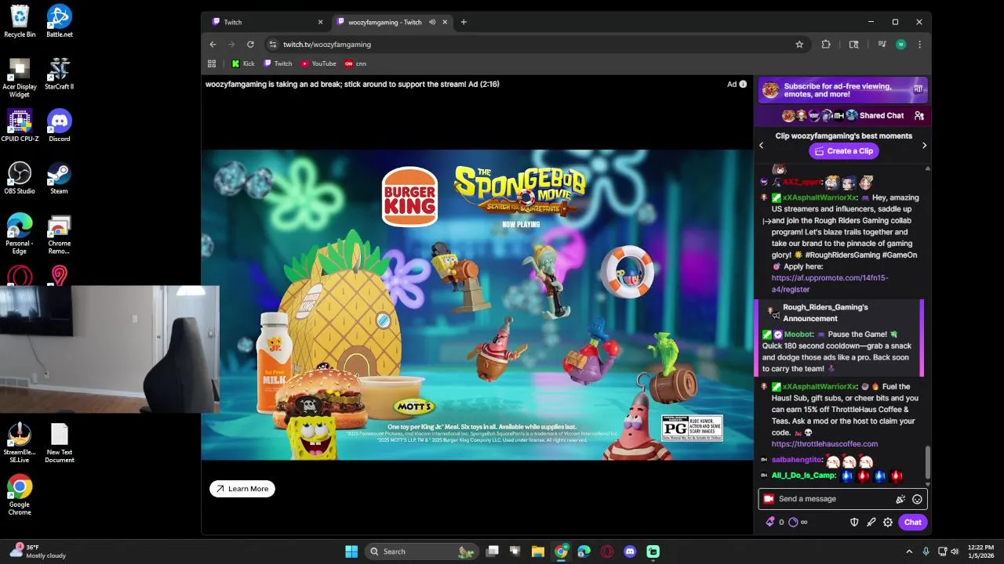Open the Recycle Bin on the desktop

(20, 21)
